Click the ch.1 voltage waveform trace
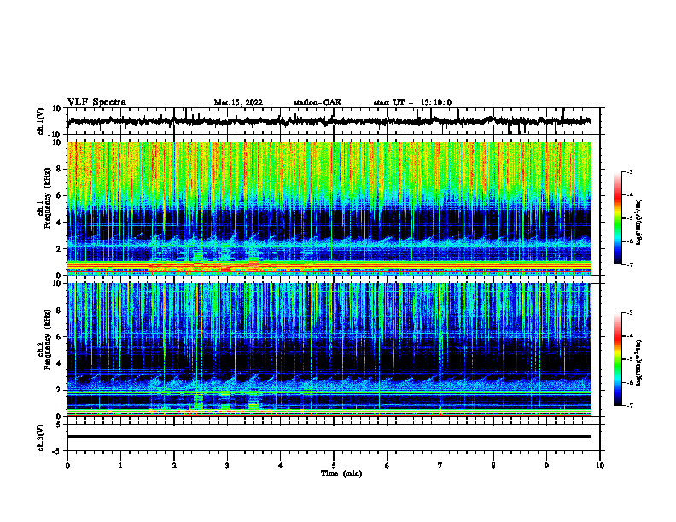 (x=329, y=121)
